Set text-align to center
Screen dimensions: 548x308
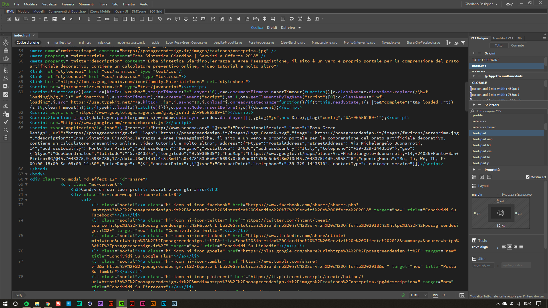(x=510, y=247)
